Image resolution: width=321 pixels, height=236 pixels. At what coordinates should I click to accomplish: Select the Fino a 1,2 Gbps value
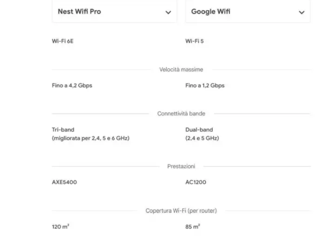point(205,86)
